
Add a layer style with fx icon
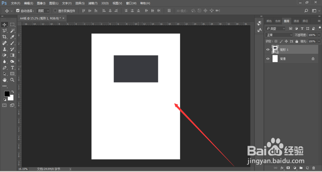click(x=282, y=168)
